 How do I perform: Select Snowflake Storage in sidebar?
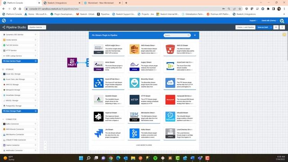tap(20, 95)
